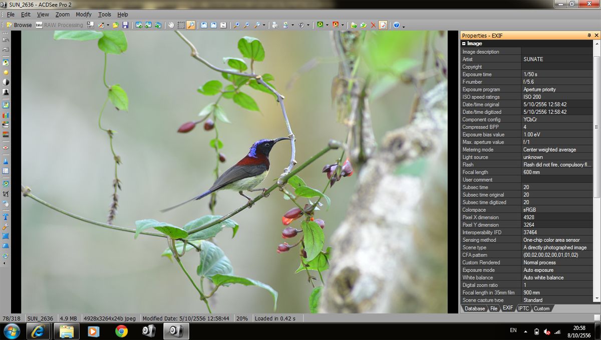Click the Browse button
Viewport: 601px width, 340px height.
coord(19,25)
